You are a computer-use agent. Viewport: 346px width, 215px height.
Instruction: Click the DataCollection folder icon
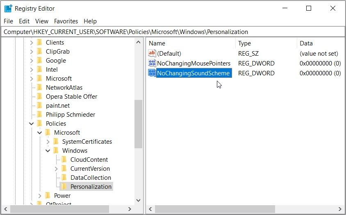64,178
